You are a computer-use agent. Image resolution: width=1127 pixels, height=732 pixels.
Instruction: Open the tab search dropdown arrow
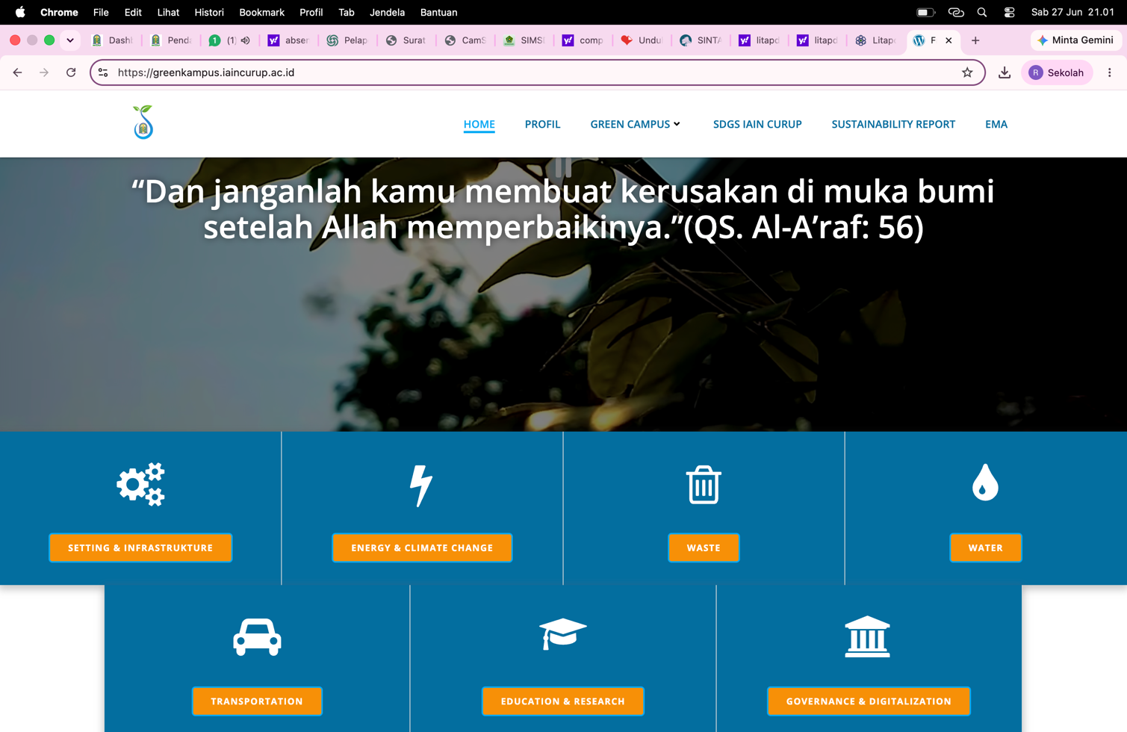click(x=70, y=40)
